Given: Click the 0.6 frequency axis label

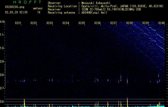Looking at the screenshot, I should pyautogui.click(x=2, y=102).
